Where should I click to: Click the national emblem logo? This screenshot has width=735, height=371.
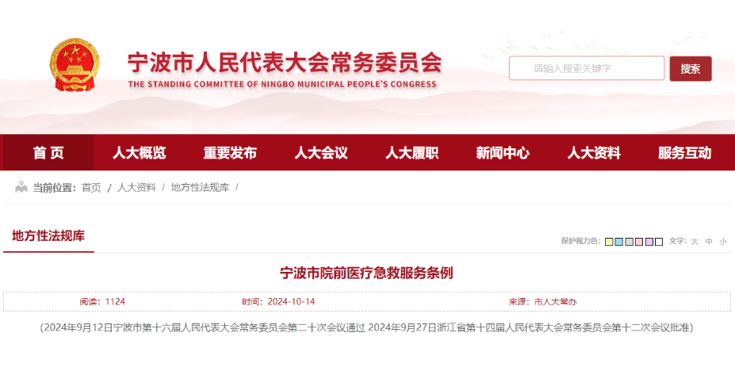[x=75, y=66]
